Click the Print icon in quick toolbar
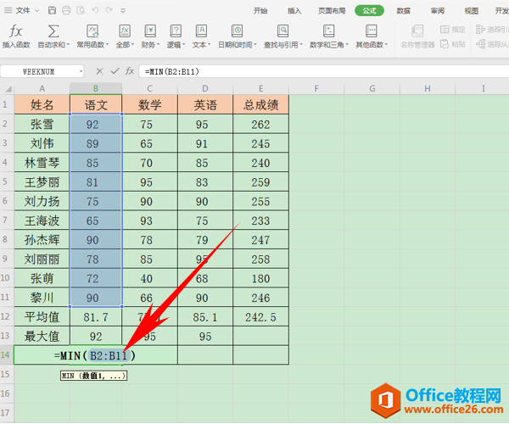 click(x=66, y=10)
